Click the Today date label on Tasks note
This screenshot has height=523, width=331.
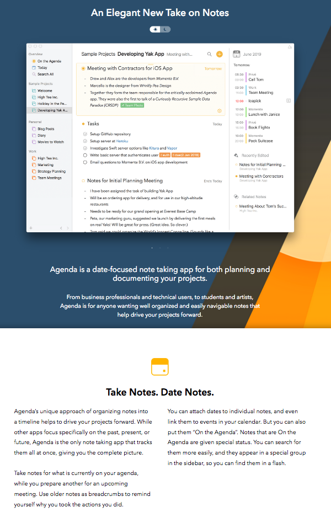click(x=217, y=124)
